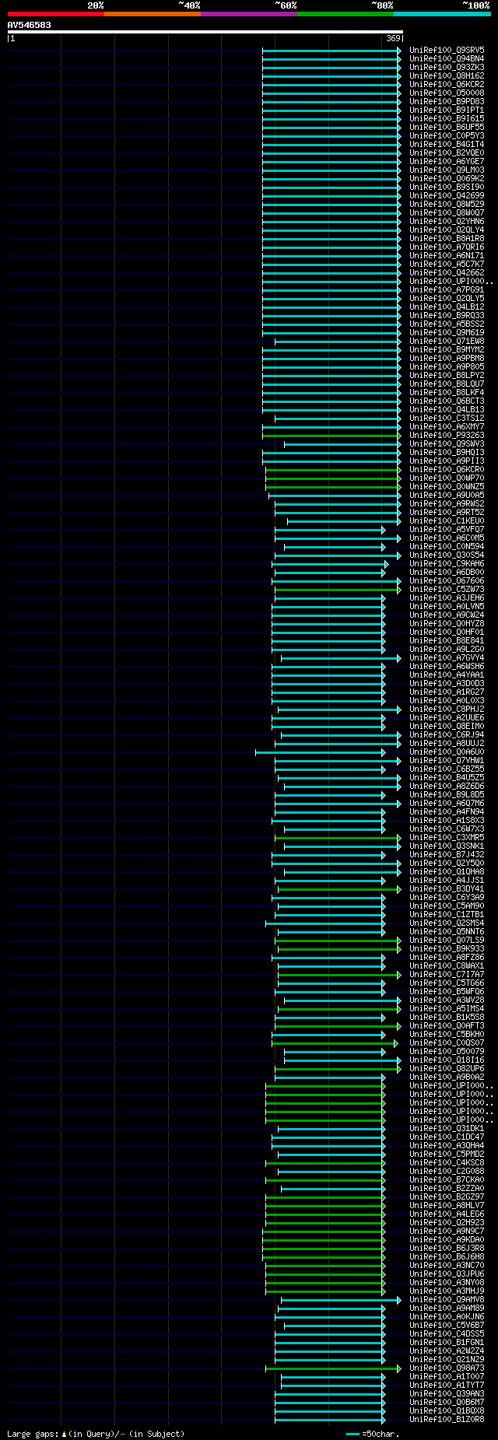Screen dimensions: 498x1440
Task: Open hit UniRef100_Q94BN4
Action: tap(447, 58)
